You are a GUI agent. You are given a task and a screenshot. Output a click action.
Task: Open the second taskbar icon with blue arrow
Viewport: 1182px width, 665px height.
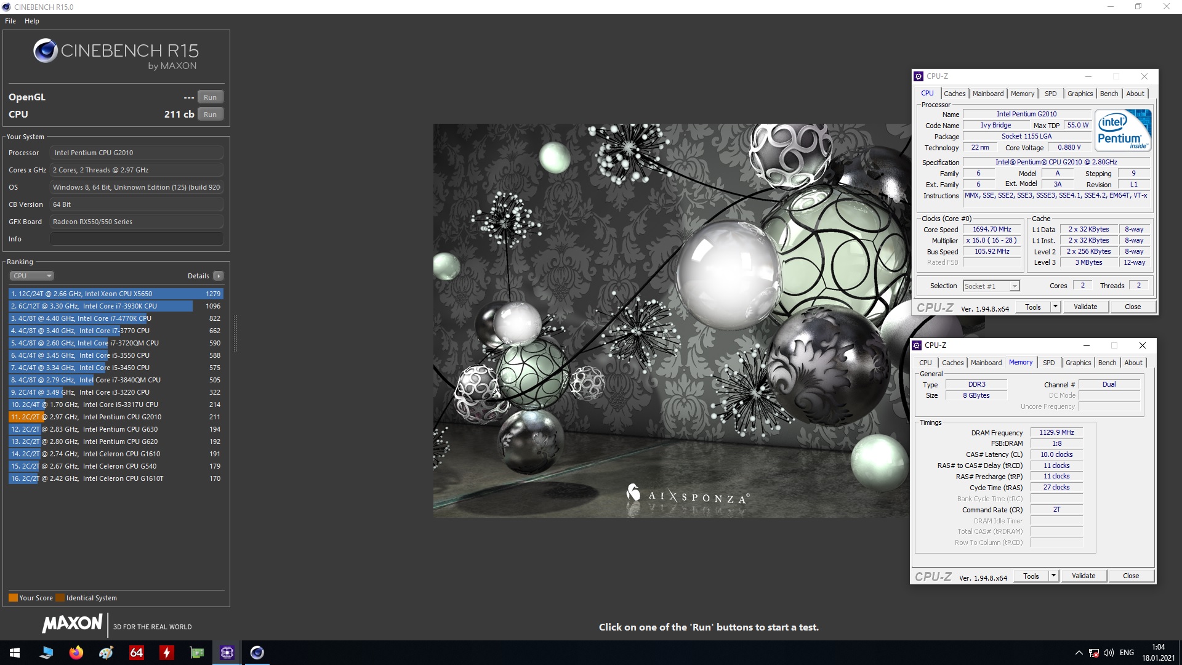(x=46, y=653)
